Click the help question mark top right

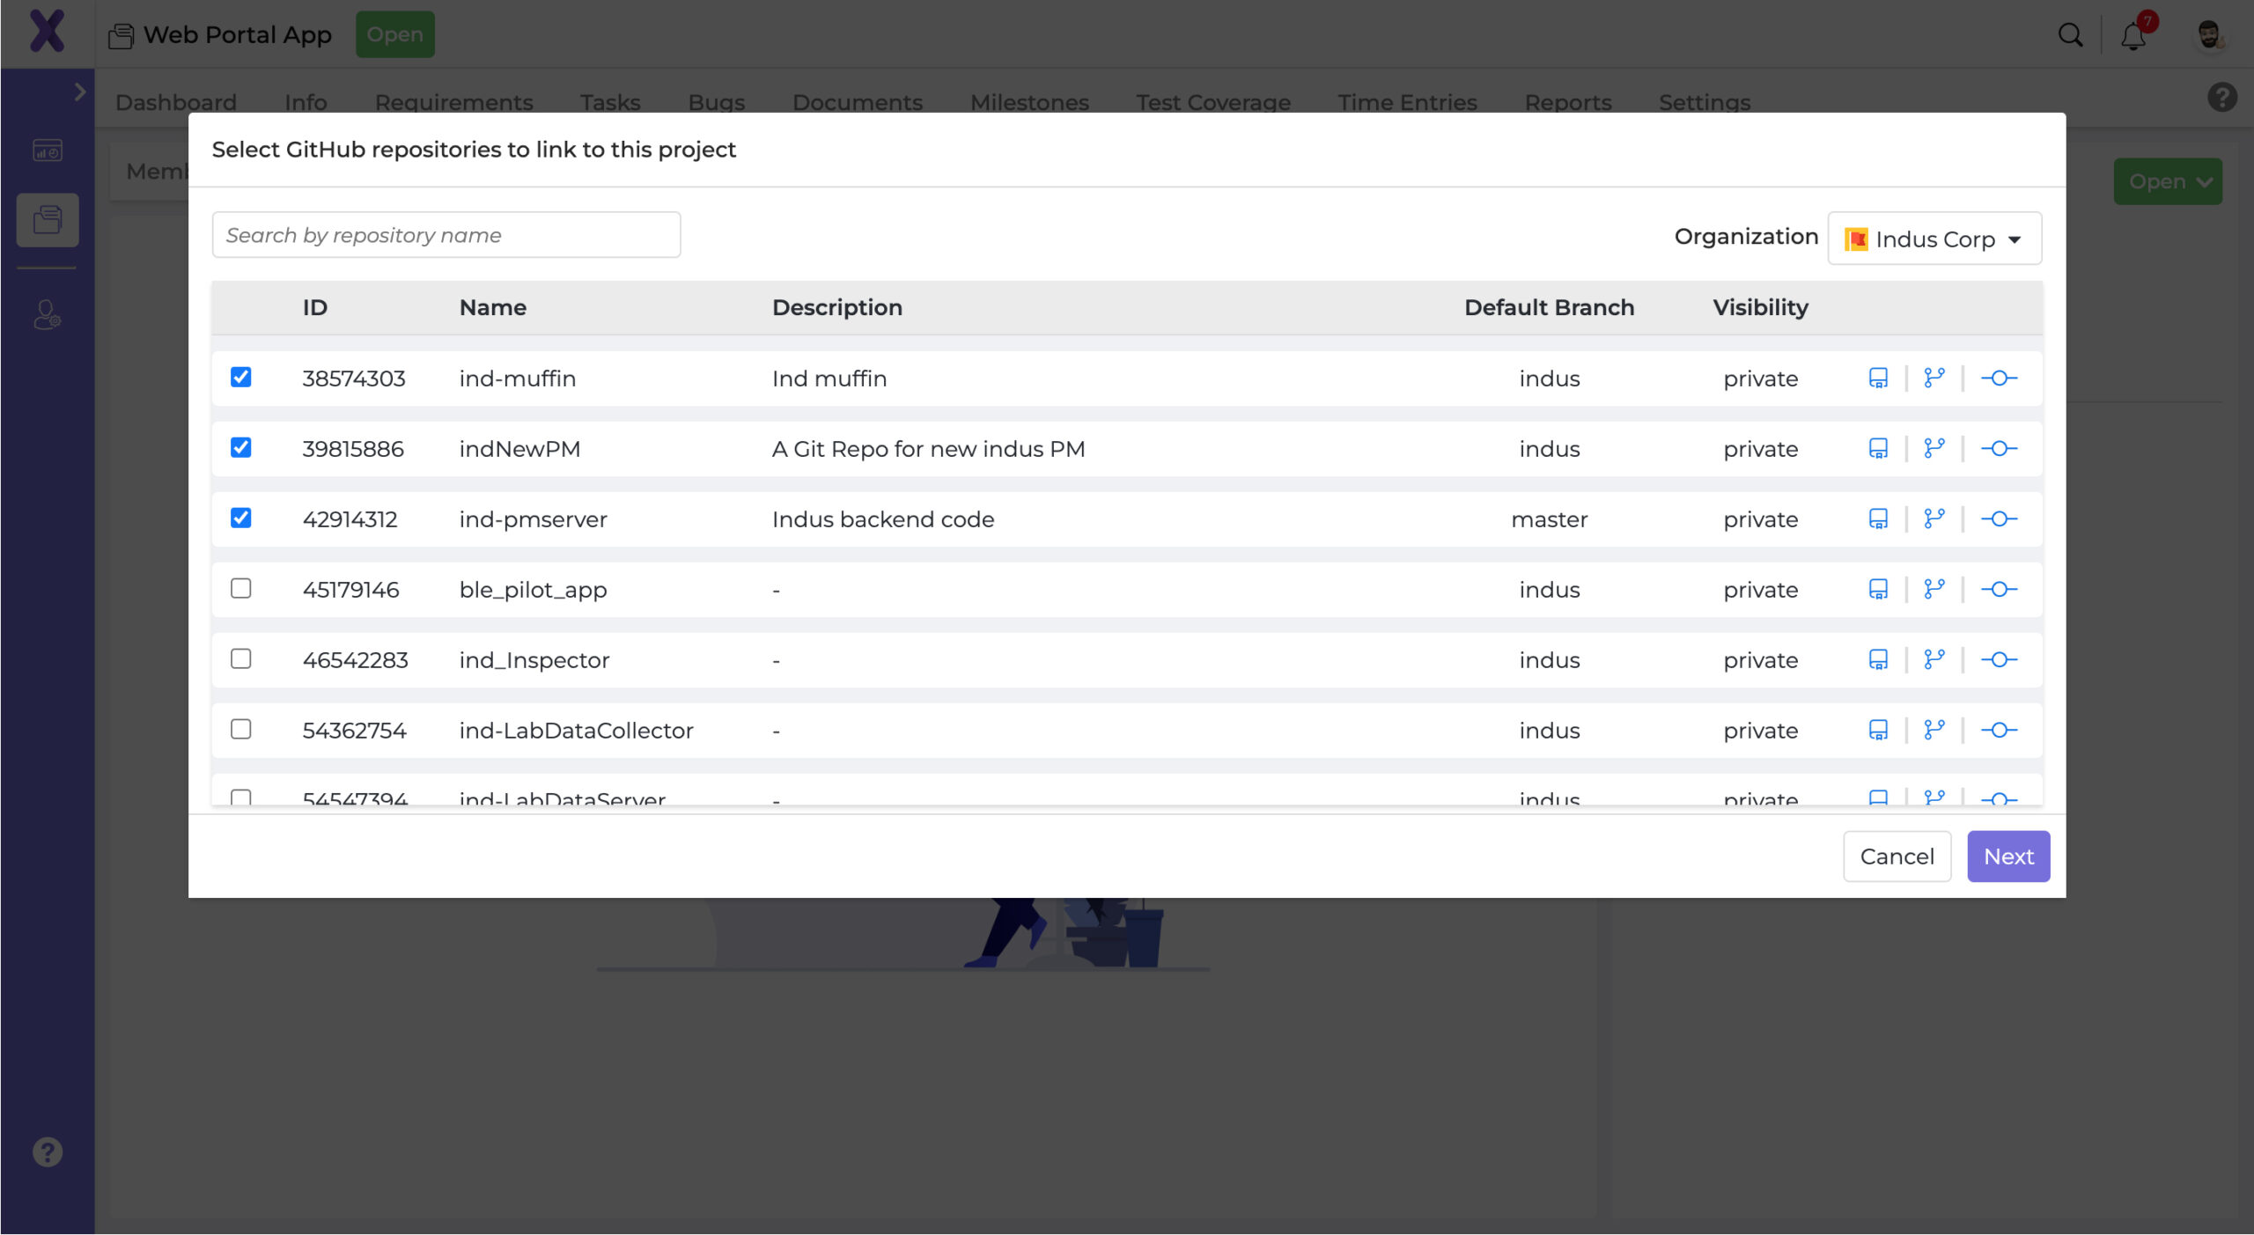click(2222, 97)
